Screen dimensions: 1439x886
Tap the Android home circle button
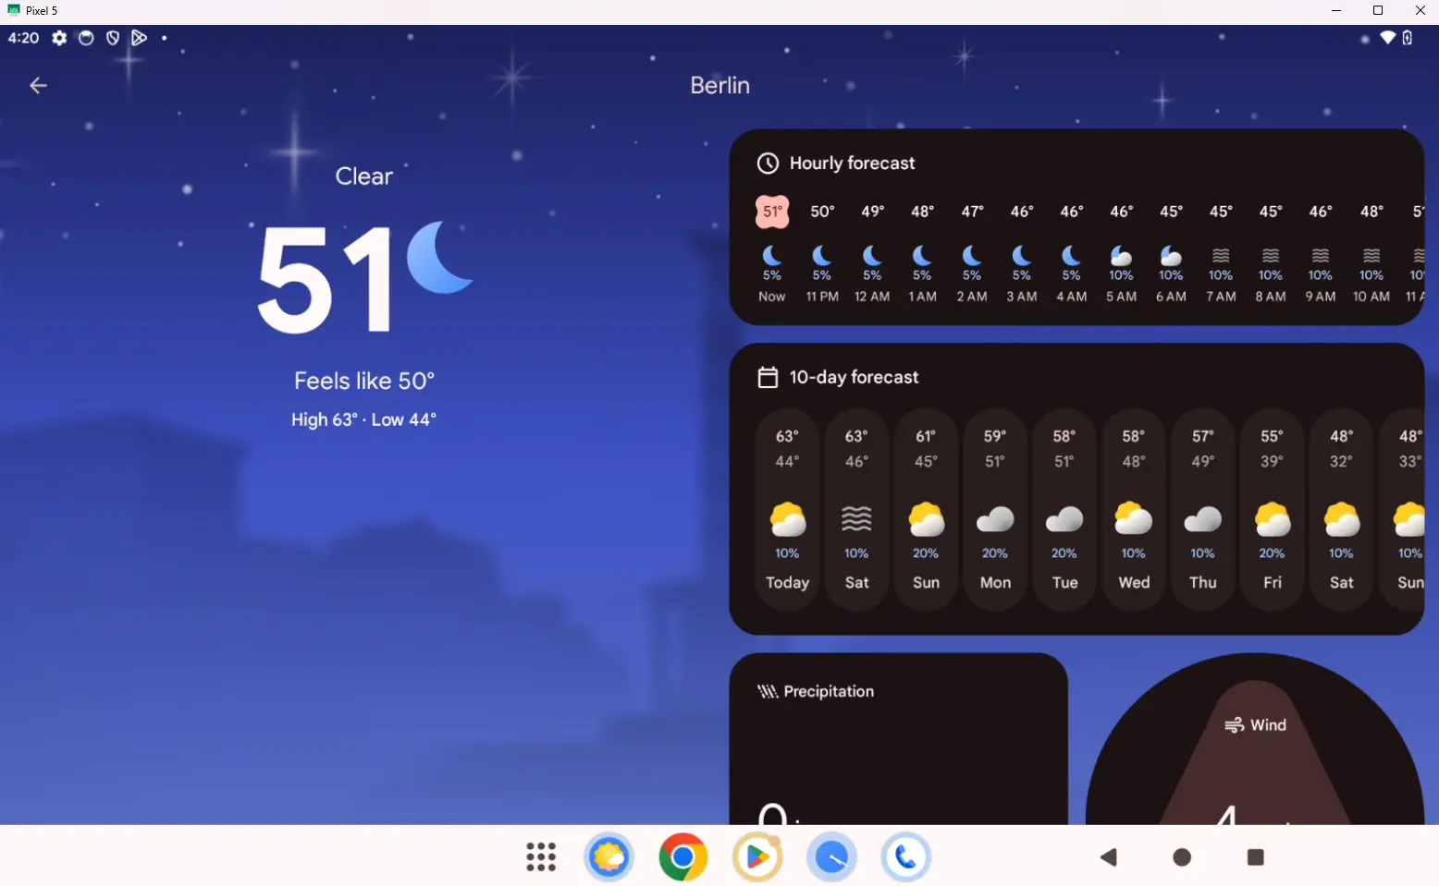click(x=1182, y=857)
